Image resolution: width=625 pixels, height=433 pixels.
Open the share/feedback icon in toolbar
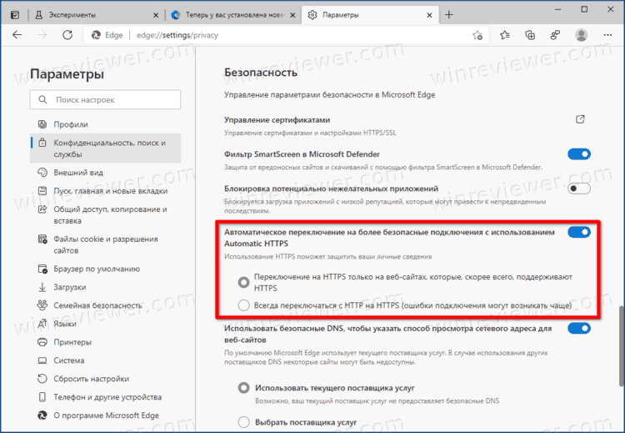click(555, 35)
